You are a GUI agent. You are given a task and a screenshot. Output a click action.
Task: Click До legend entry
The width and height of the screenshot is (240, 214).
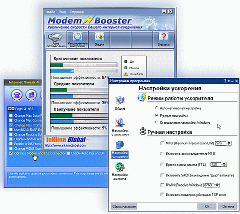point(129,62)
